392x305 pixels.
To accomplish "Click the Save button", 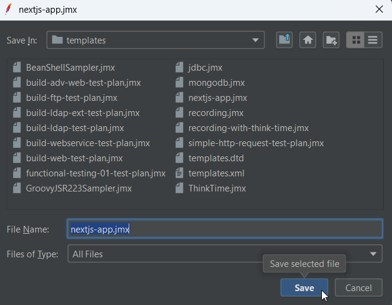I will pyautogui.click(x=304, y=287).
